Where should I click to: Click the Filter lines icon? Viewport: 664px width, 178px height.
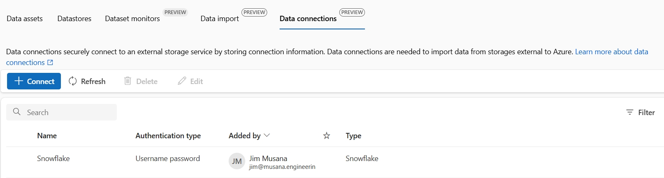click(630, 112)
